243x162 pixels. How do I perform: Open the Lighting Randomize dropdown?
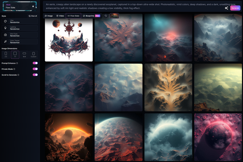(20, 28)
